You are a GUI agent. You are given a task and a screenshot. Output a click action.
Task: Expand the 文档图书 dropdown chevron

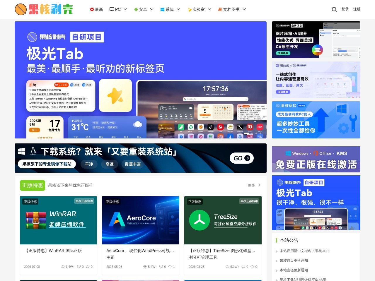click(x=244, y=9)
